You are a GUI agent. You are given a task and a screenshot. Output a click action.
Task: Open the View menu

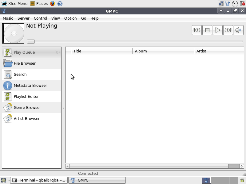point(55,18)
